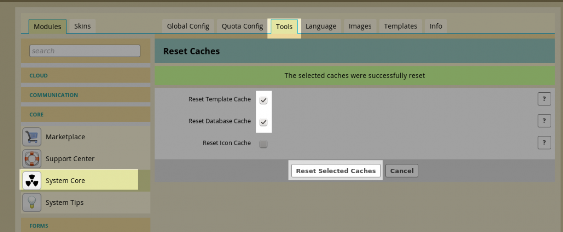The image size is (563, 232).
Task: Switch to the Templates tab
Action: (x=400, y=26)
